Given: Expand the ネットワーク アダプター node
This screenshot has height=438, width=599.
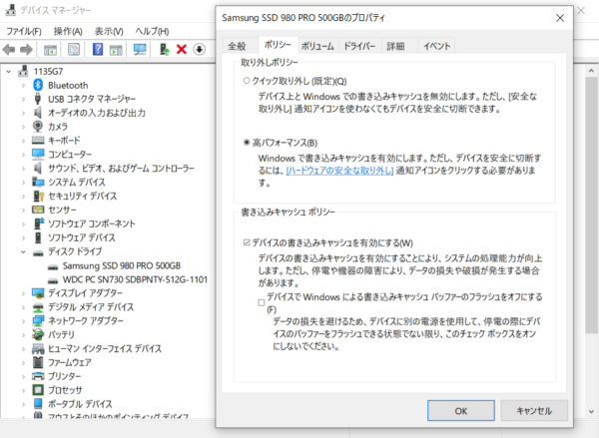Looking at the screenshot, I should (23, 320).
